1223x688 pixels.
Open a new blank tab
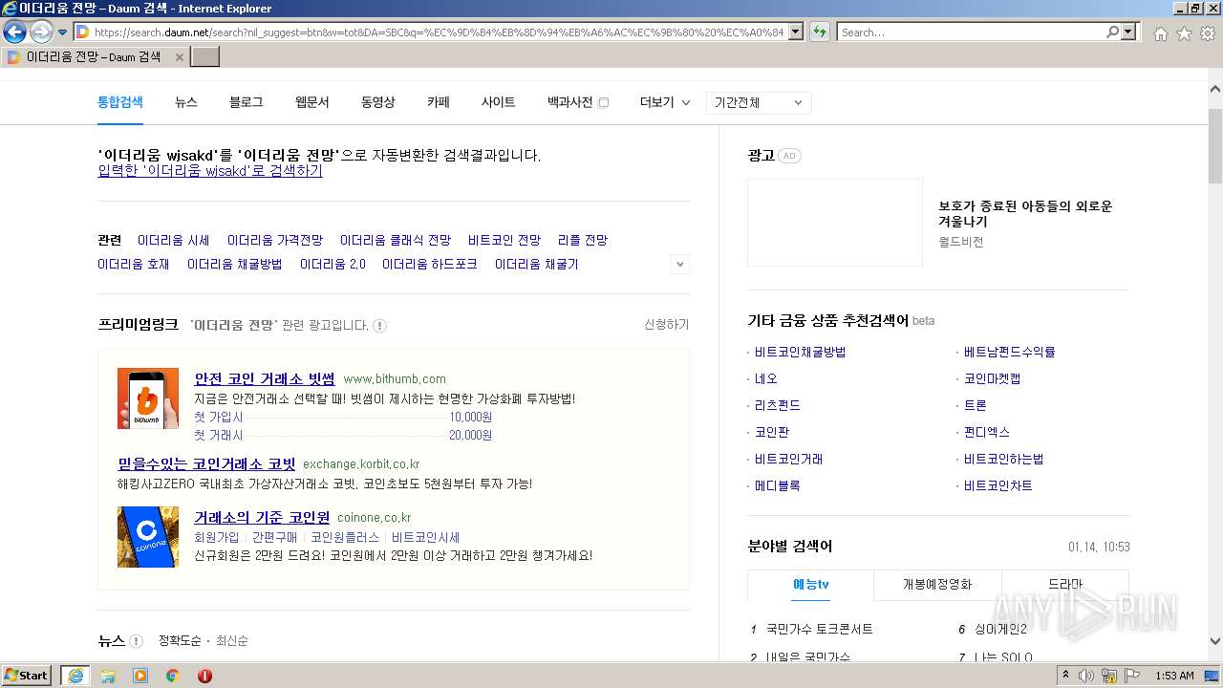pos(205,57)
